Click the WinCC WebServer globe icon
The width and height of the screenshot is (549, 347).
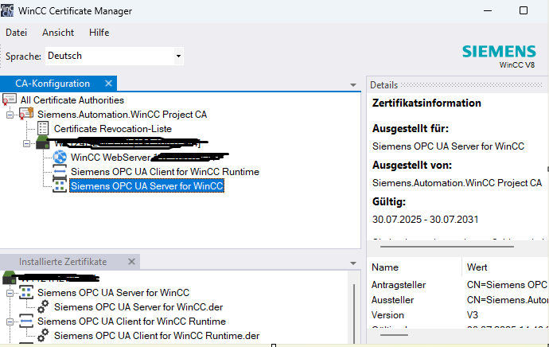coord(60,158)
